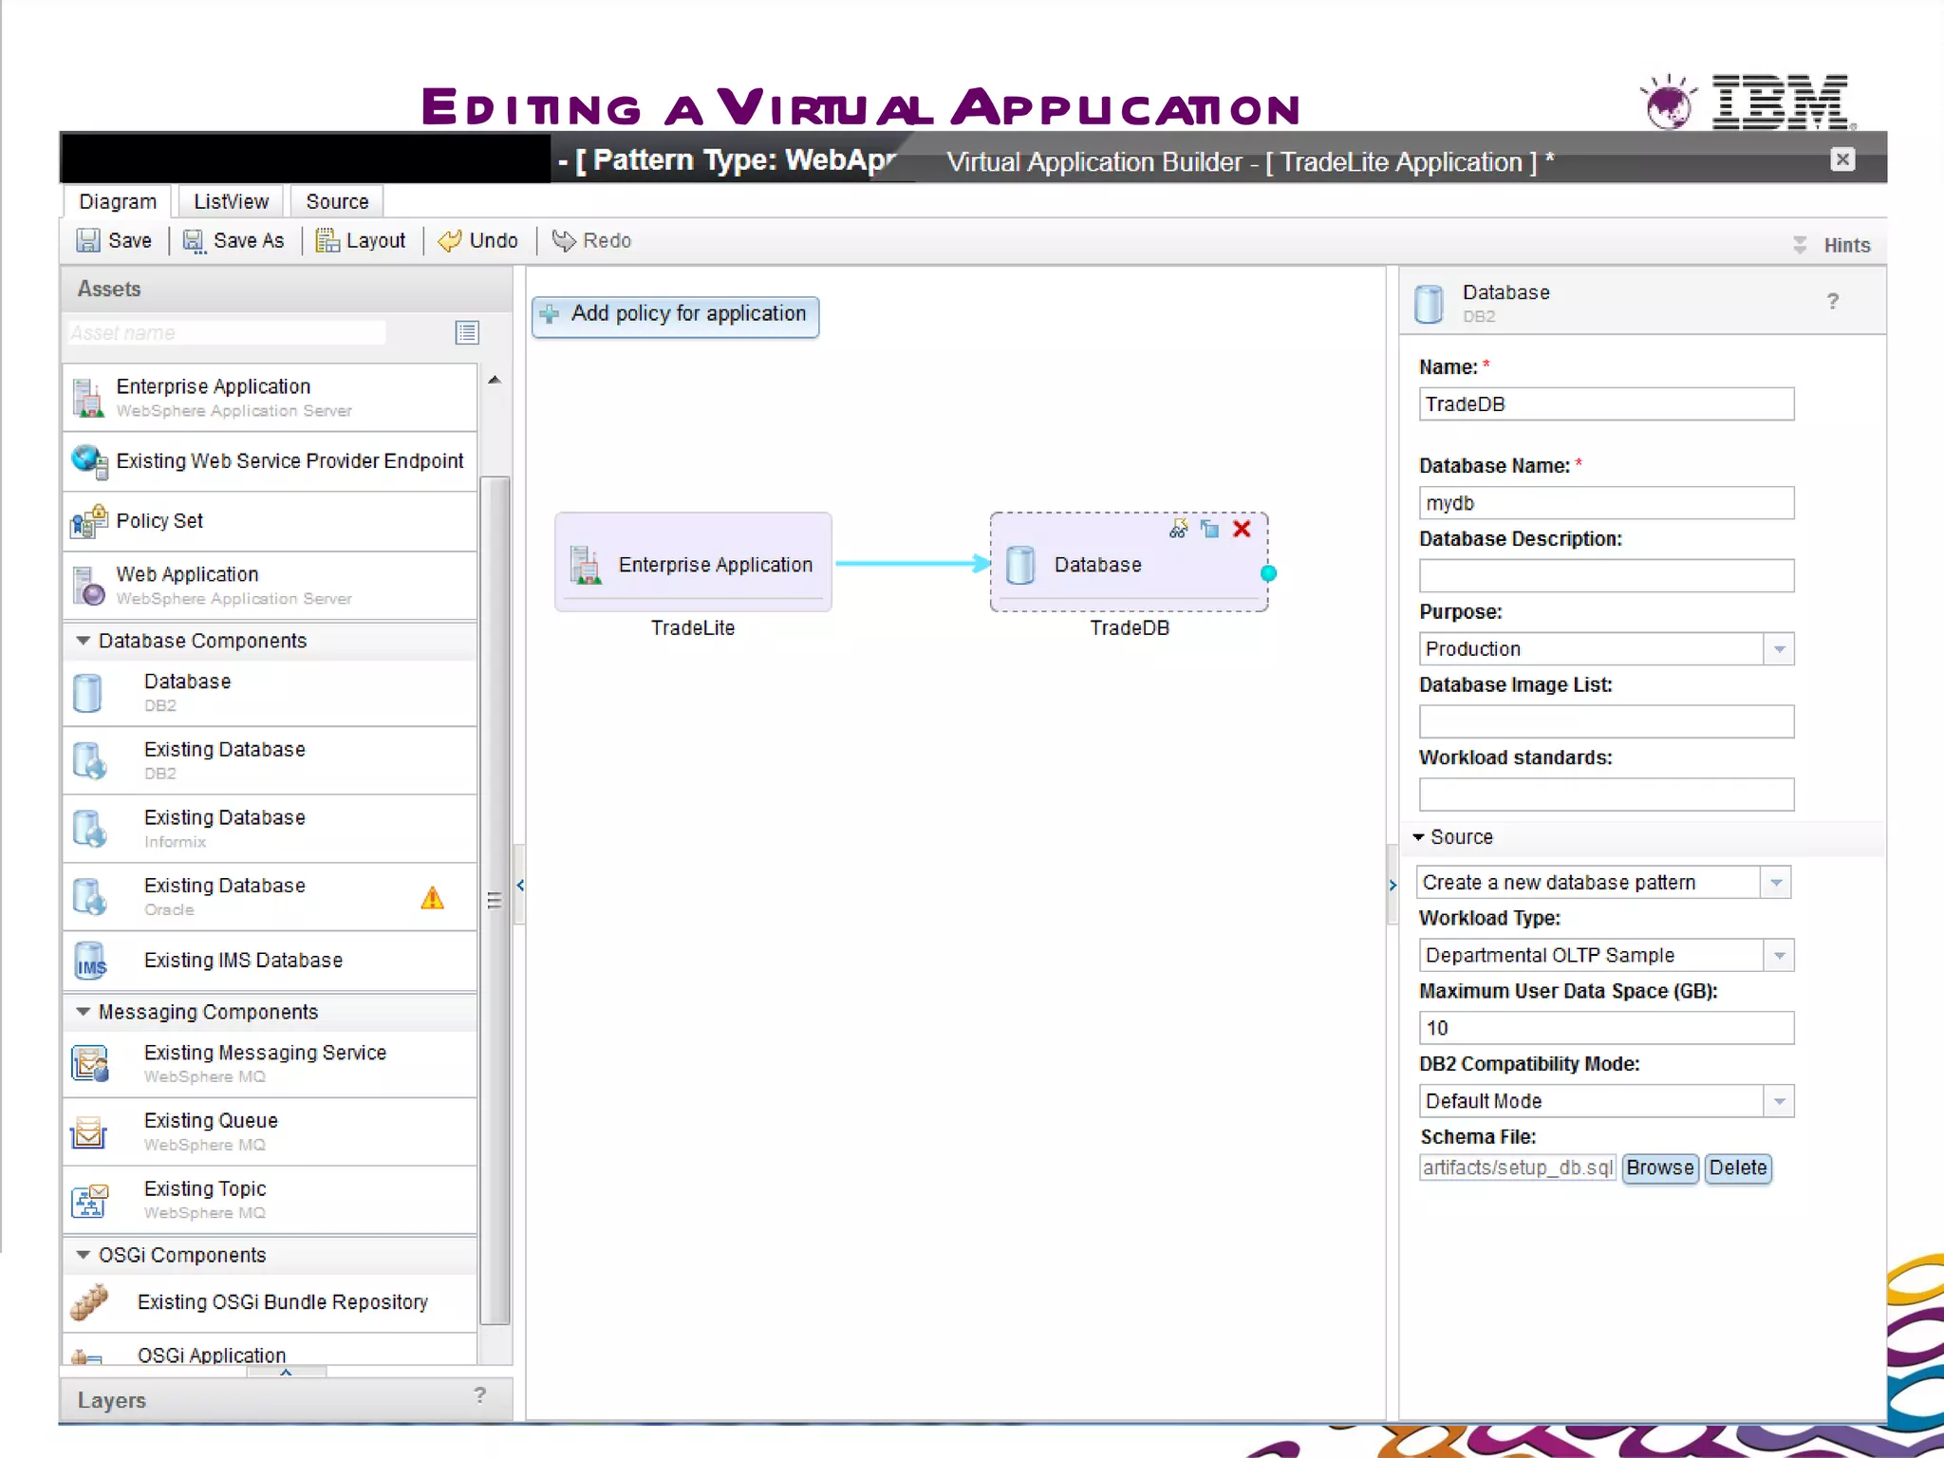Click the Asset name search field
This screenshot has height=1458, width=1944.
point(227,333)
